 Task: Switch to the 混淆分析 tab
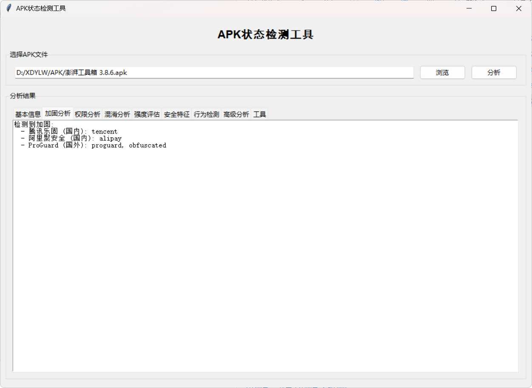[117, 114]
